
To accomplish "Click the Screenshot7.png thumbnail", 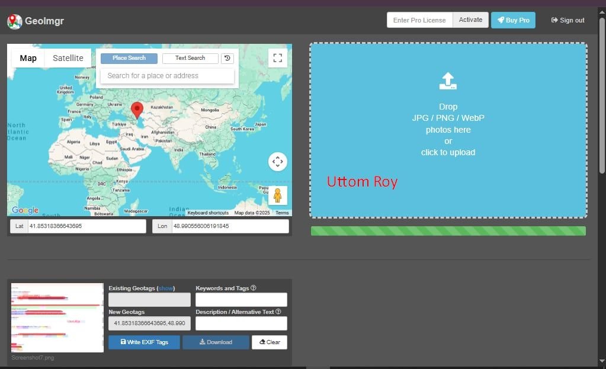I will pyautogui.click(x=57, y=318).
